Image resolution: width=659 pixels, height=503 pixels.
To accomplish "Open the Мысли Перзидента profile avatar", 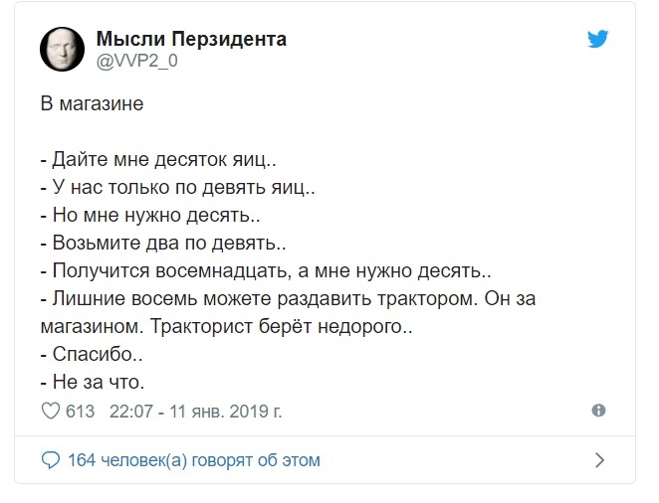I will pyautogui.click(x=62, y=49).
